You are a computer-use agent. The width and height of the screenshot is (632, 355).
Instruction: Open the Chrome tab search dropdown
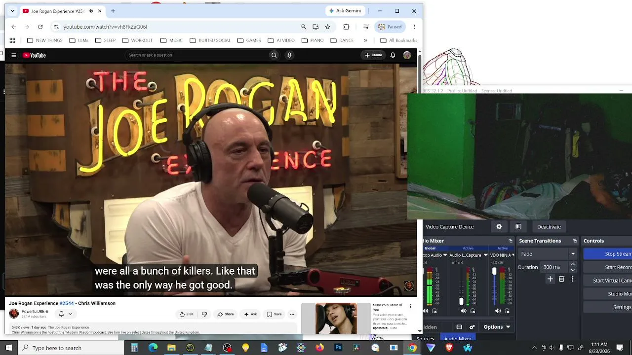[12, 11]
